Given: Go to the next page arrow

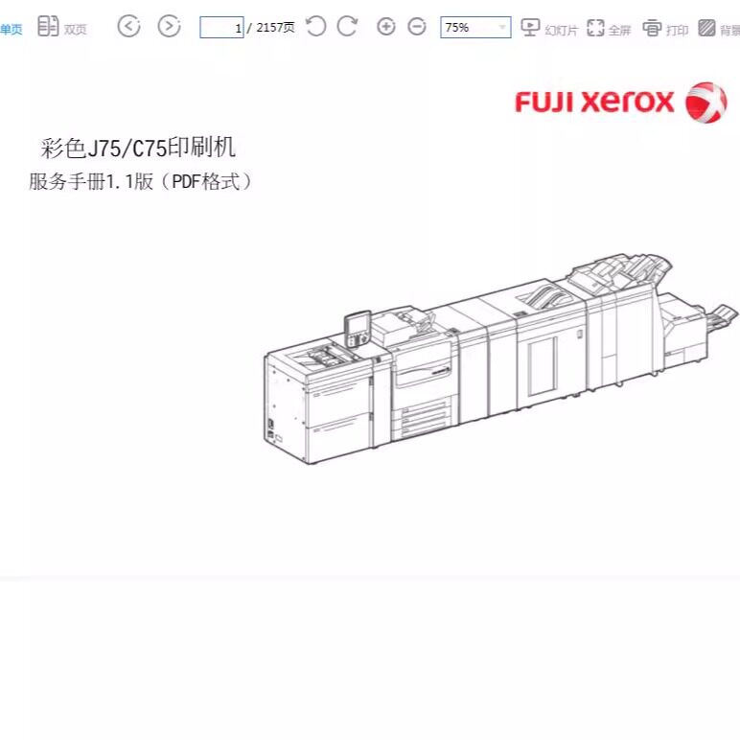Looking at the screenshot, I should 169,27.
